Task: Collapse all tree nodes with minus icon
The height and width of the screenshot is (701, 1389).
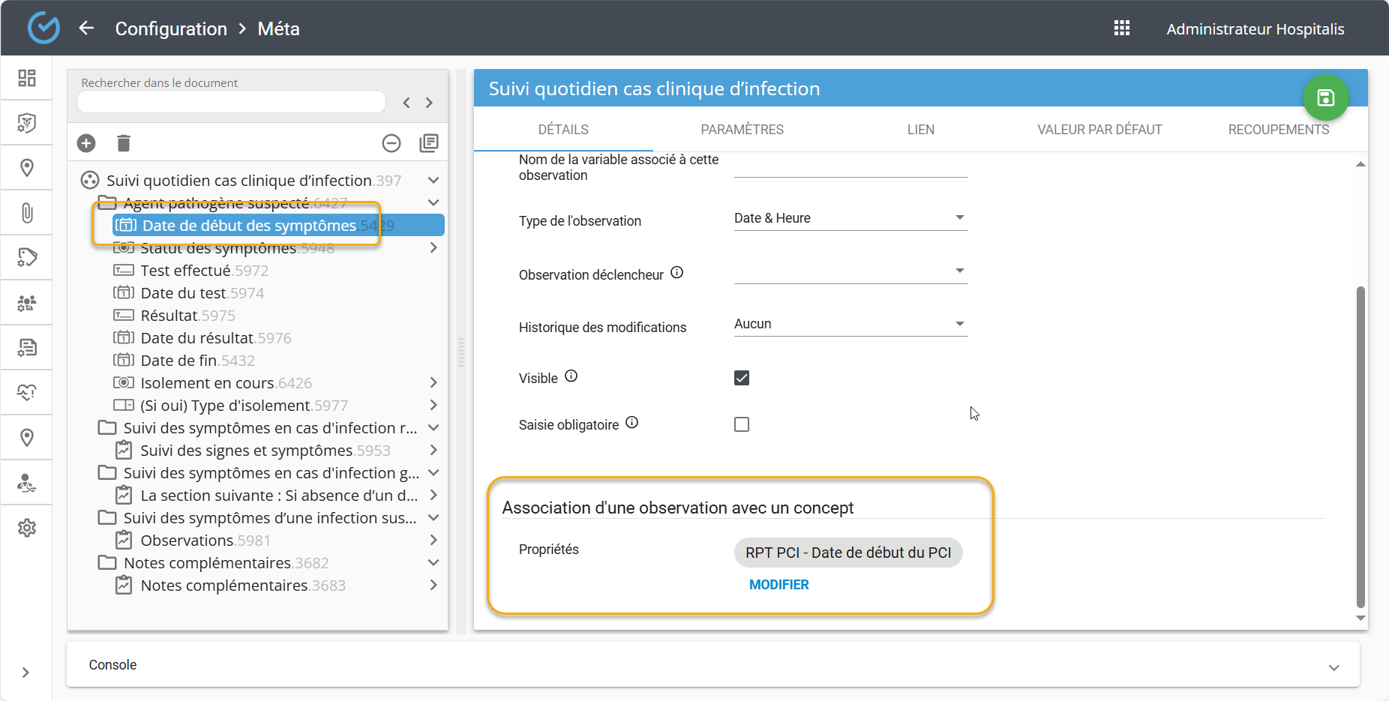Action: click(391, 143)
